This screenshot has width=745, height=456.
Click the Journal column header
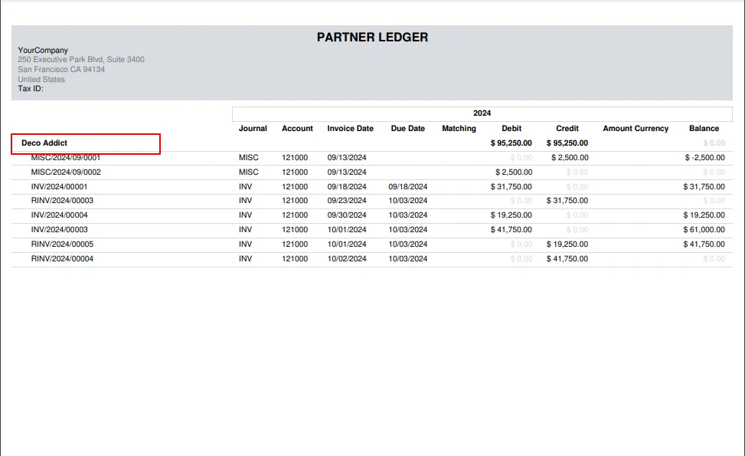tap(253, 129)
